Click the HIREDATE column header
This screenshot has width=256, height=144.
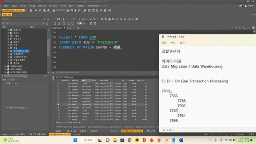point(104,80)
